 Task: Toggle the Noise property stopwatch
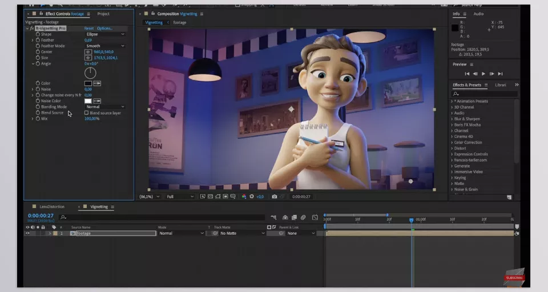(38, 89)
